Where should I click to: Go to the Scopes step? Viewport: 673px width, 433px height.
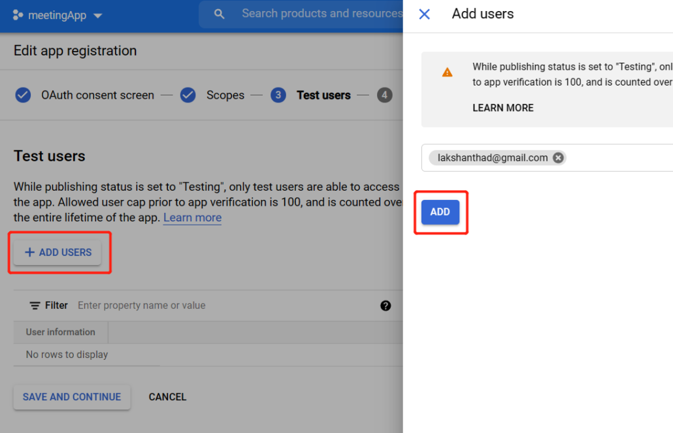point(225,95)
